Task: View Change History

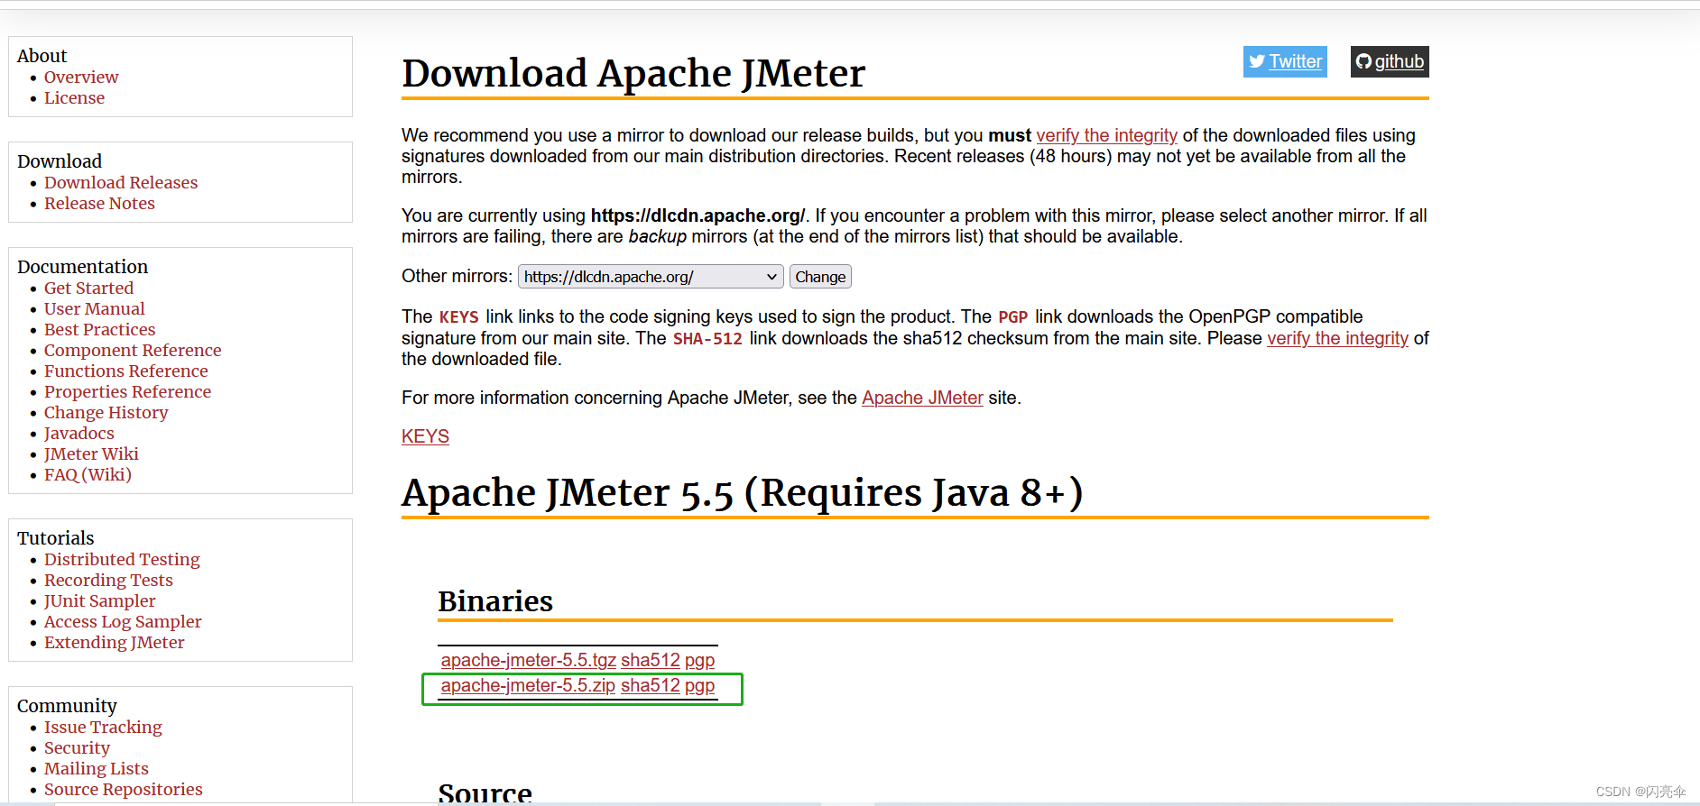Action: coord(106,413)
